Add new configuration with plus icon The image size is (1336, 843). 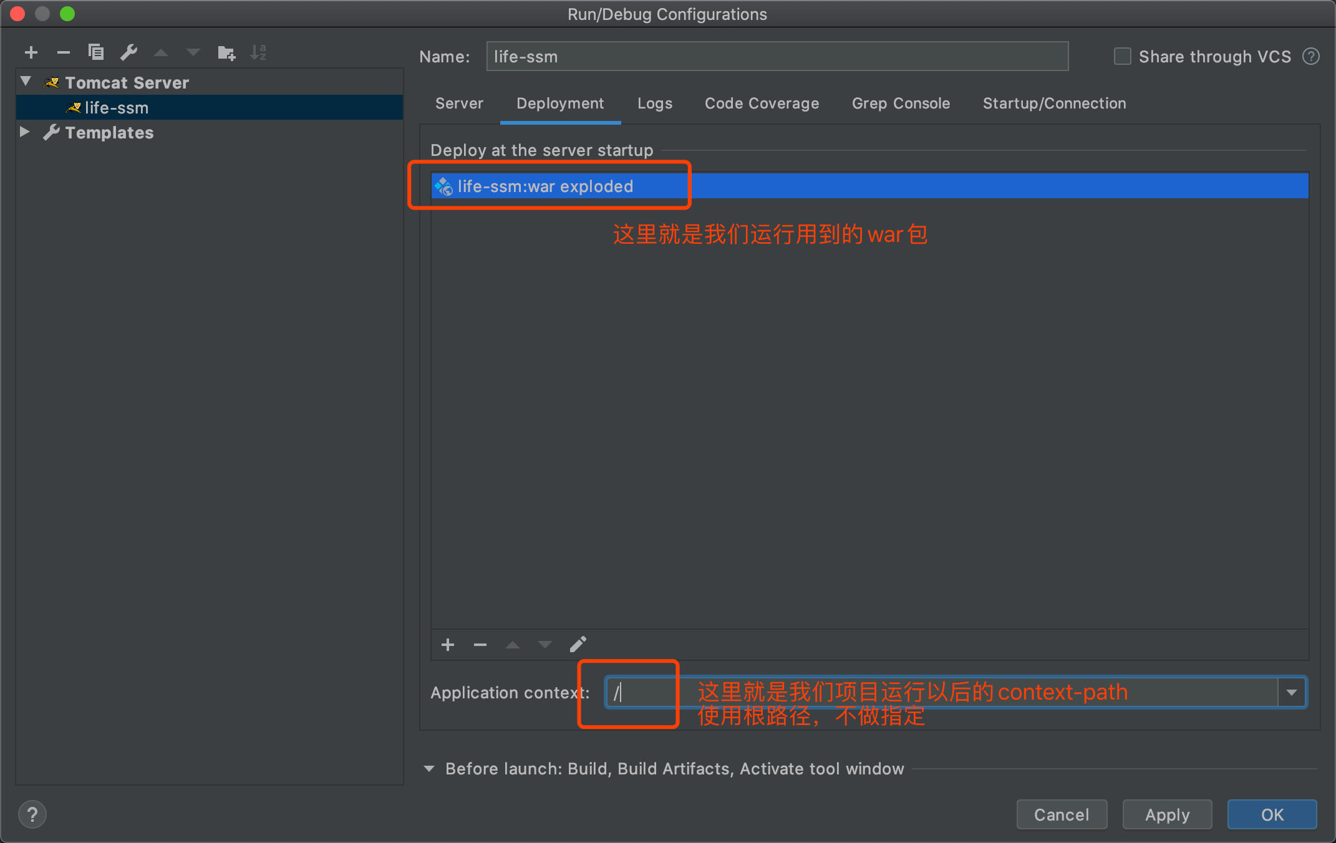(x=31, y=52)
